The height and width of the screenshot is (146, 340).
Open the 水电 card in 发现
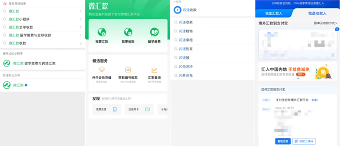pyautogui.click(x=162, y=109)
